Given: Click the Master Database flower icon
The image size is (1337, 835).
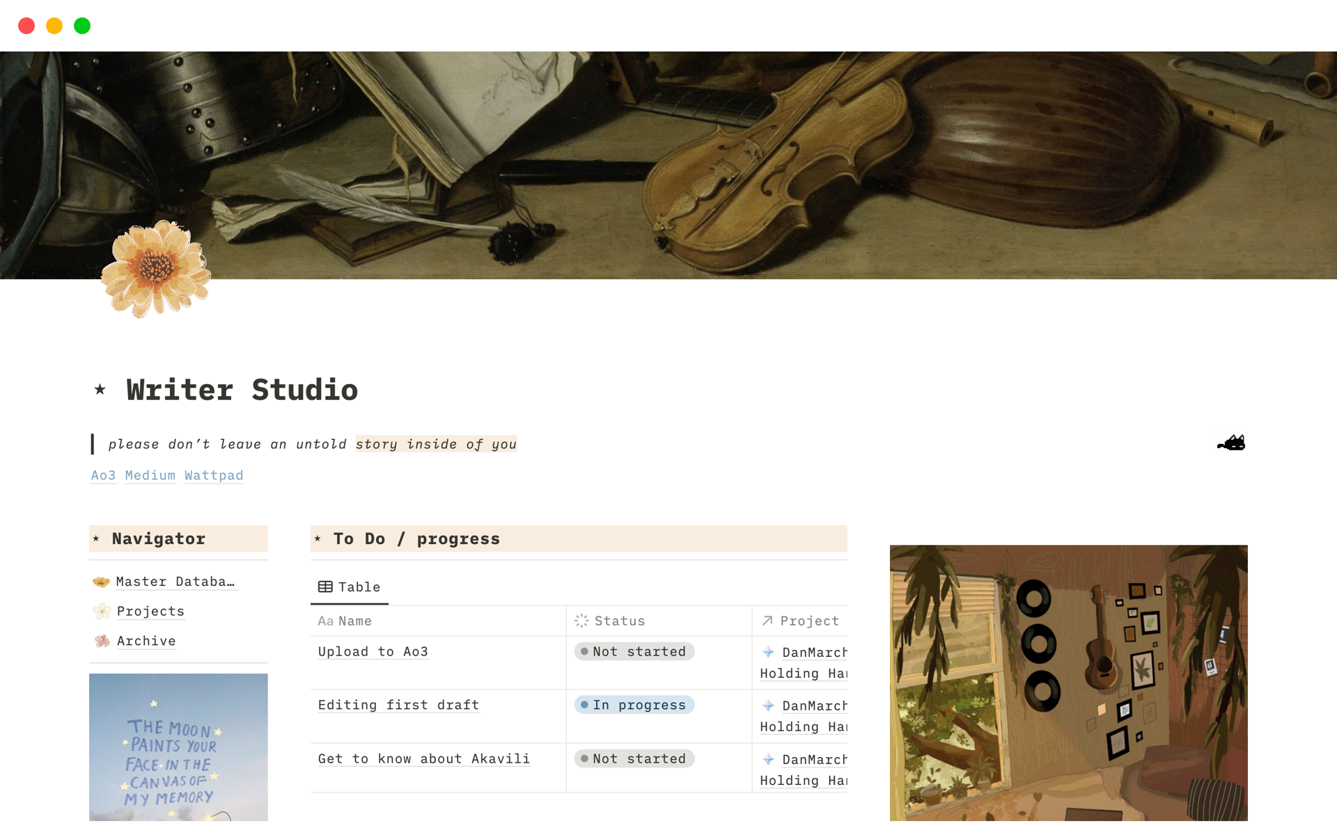Looking at the screenshot, I should pyautogui.click(x=102, y=582).
